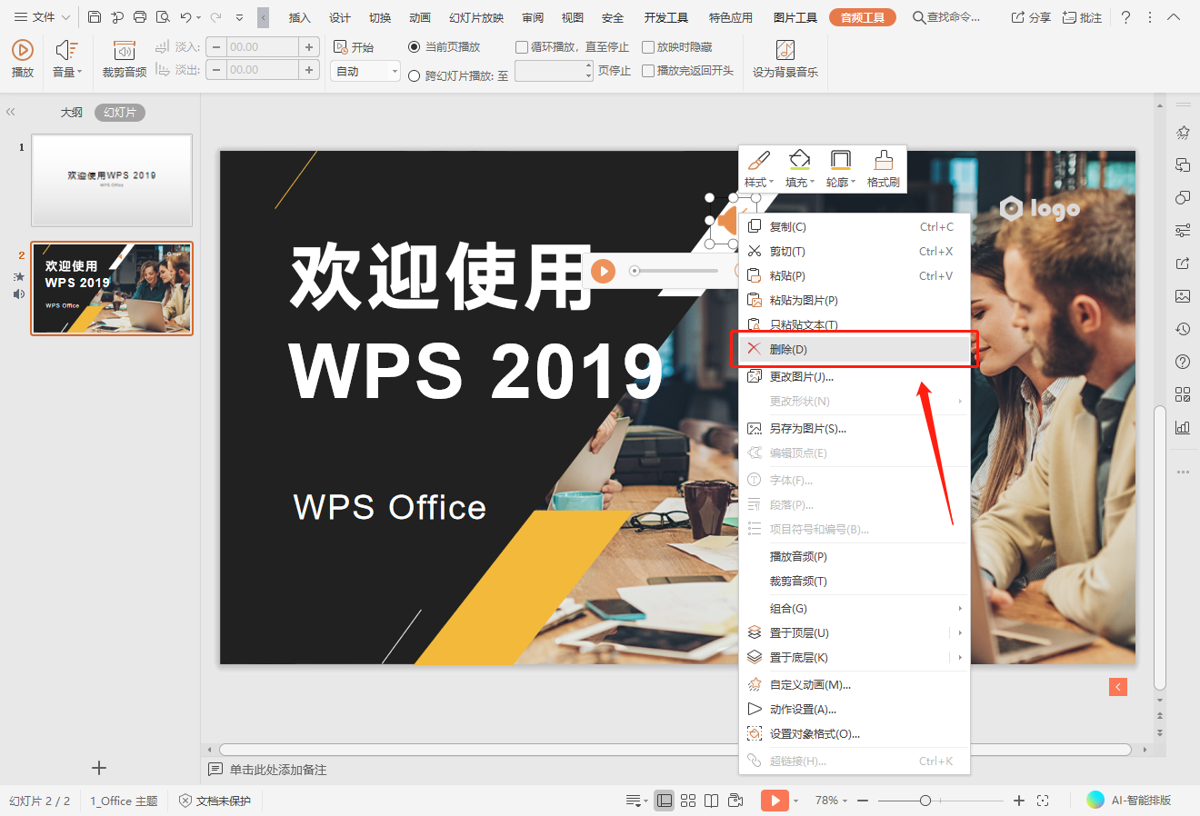This screenshot has height=816, width=1200.
Task: Click the Trim Audio (裁剪音频) ribbon icon
Action: (x=125, y=51)
